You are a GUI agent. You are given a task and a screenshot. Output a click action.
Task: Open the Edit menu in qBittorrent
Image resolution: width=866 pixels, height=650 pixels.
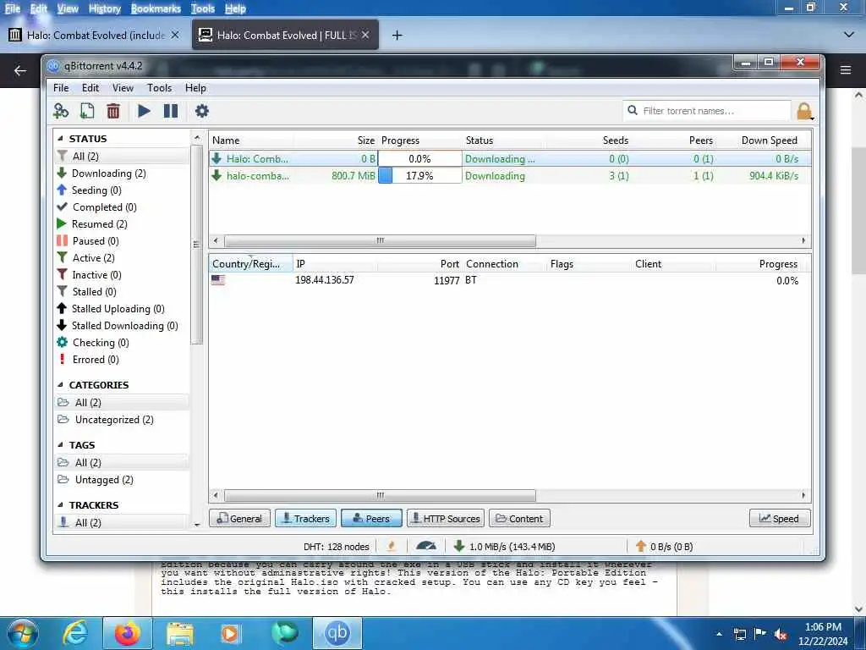pyautogui.click(x=90, y=88)
